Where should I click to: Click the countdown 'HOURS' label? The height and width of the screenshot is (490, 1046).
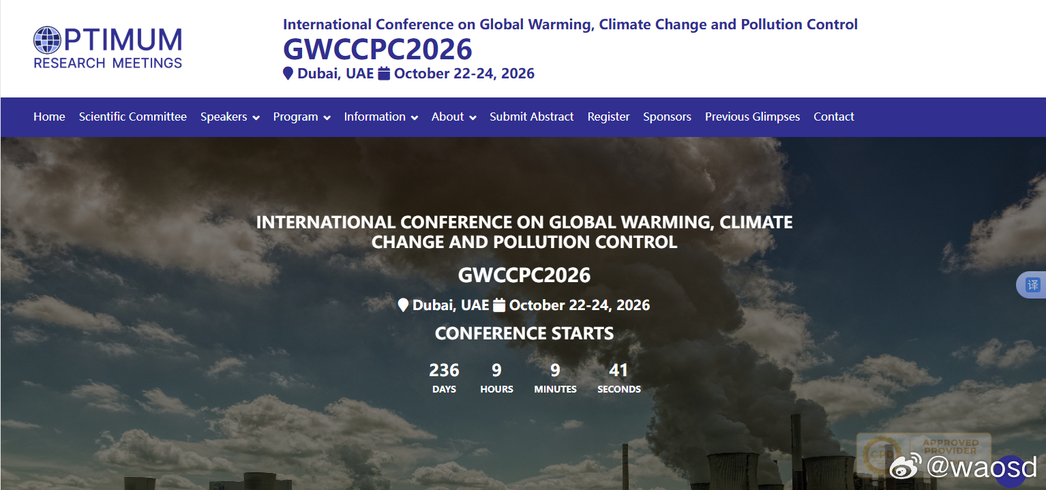(x=496, y=389)
